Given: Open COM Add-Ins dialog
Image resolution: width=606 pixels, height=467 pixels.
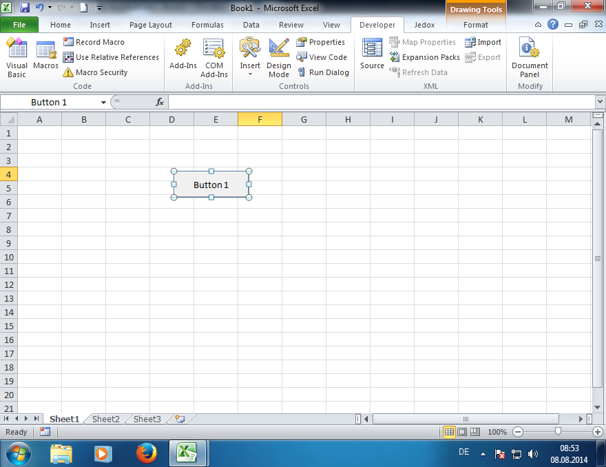Looking at the screenshot, I should click(213, 58).
